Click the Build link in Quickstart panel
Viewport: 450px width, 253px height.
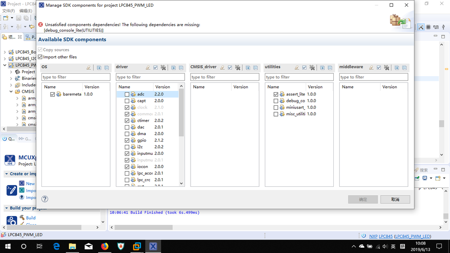click(31, 218)
